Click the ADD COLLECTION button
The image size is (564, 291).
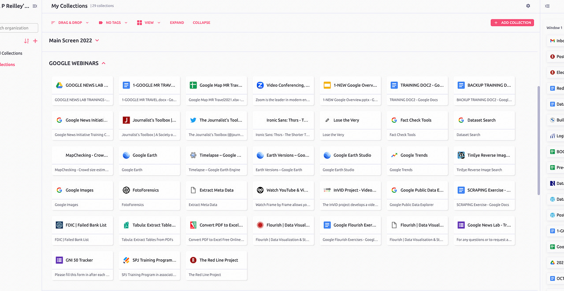pos(512,22)
